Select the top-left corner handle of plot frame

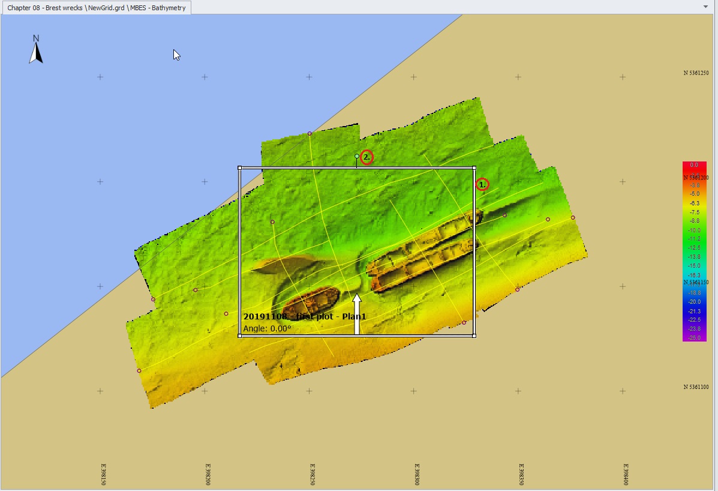coord(240,168)
